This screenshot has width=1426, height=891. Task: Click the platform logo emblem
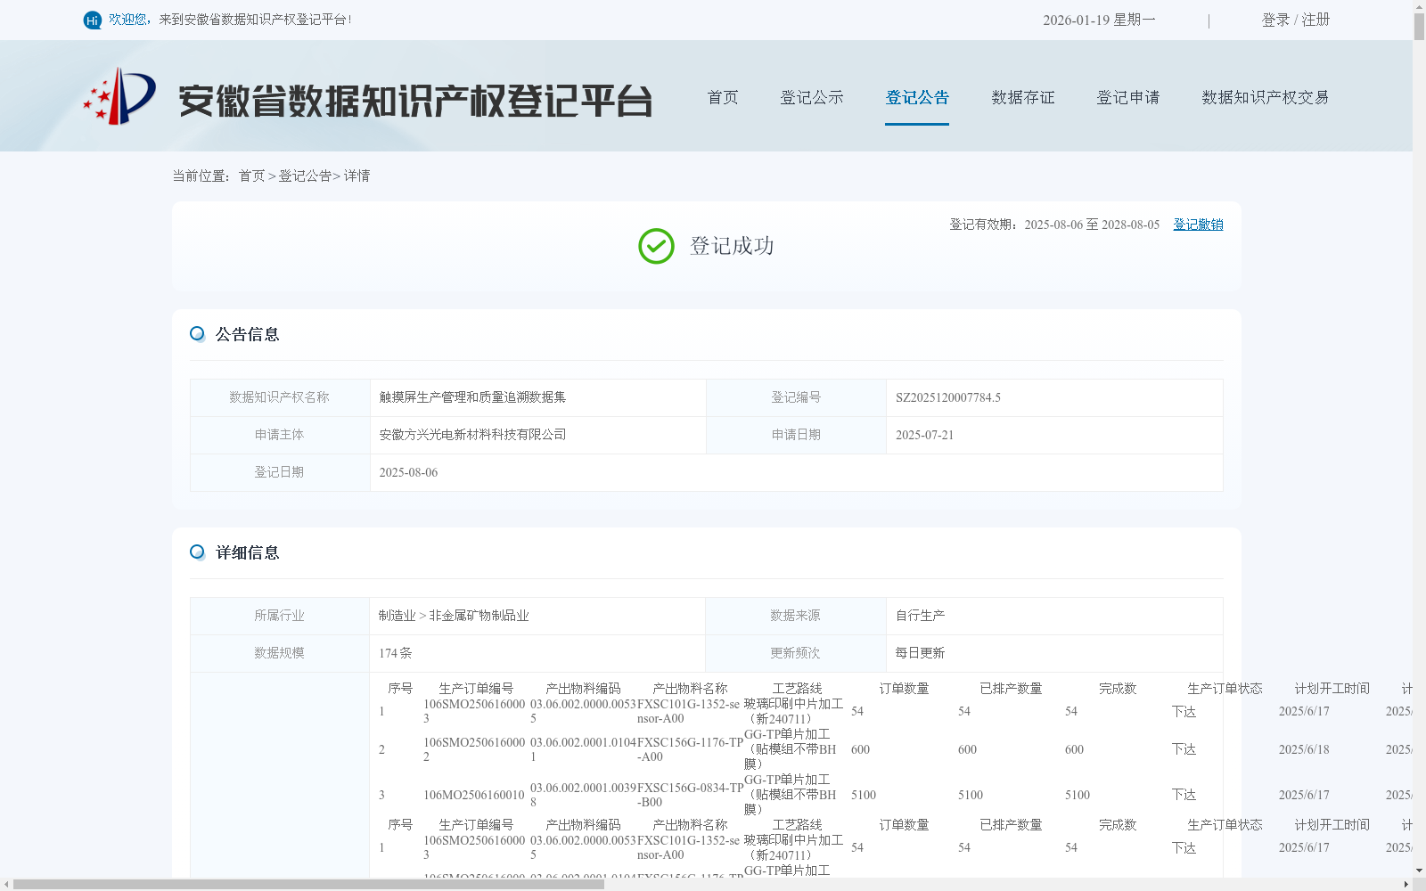pyautogui.click(x=119, y=96)
